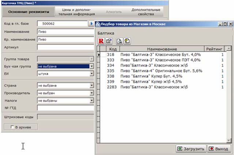
Task: Open the Бух-кая группа dropdown
Action: click(92, 66)
